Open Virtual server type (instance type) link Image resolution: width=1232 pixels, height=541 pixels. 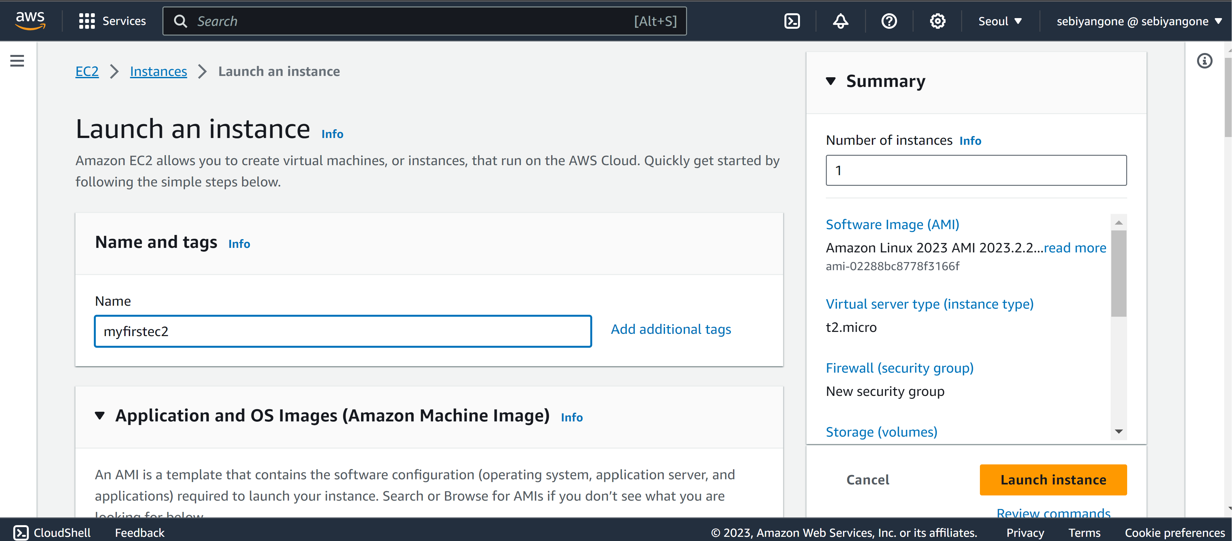click(929, 304)
